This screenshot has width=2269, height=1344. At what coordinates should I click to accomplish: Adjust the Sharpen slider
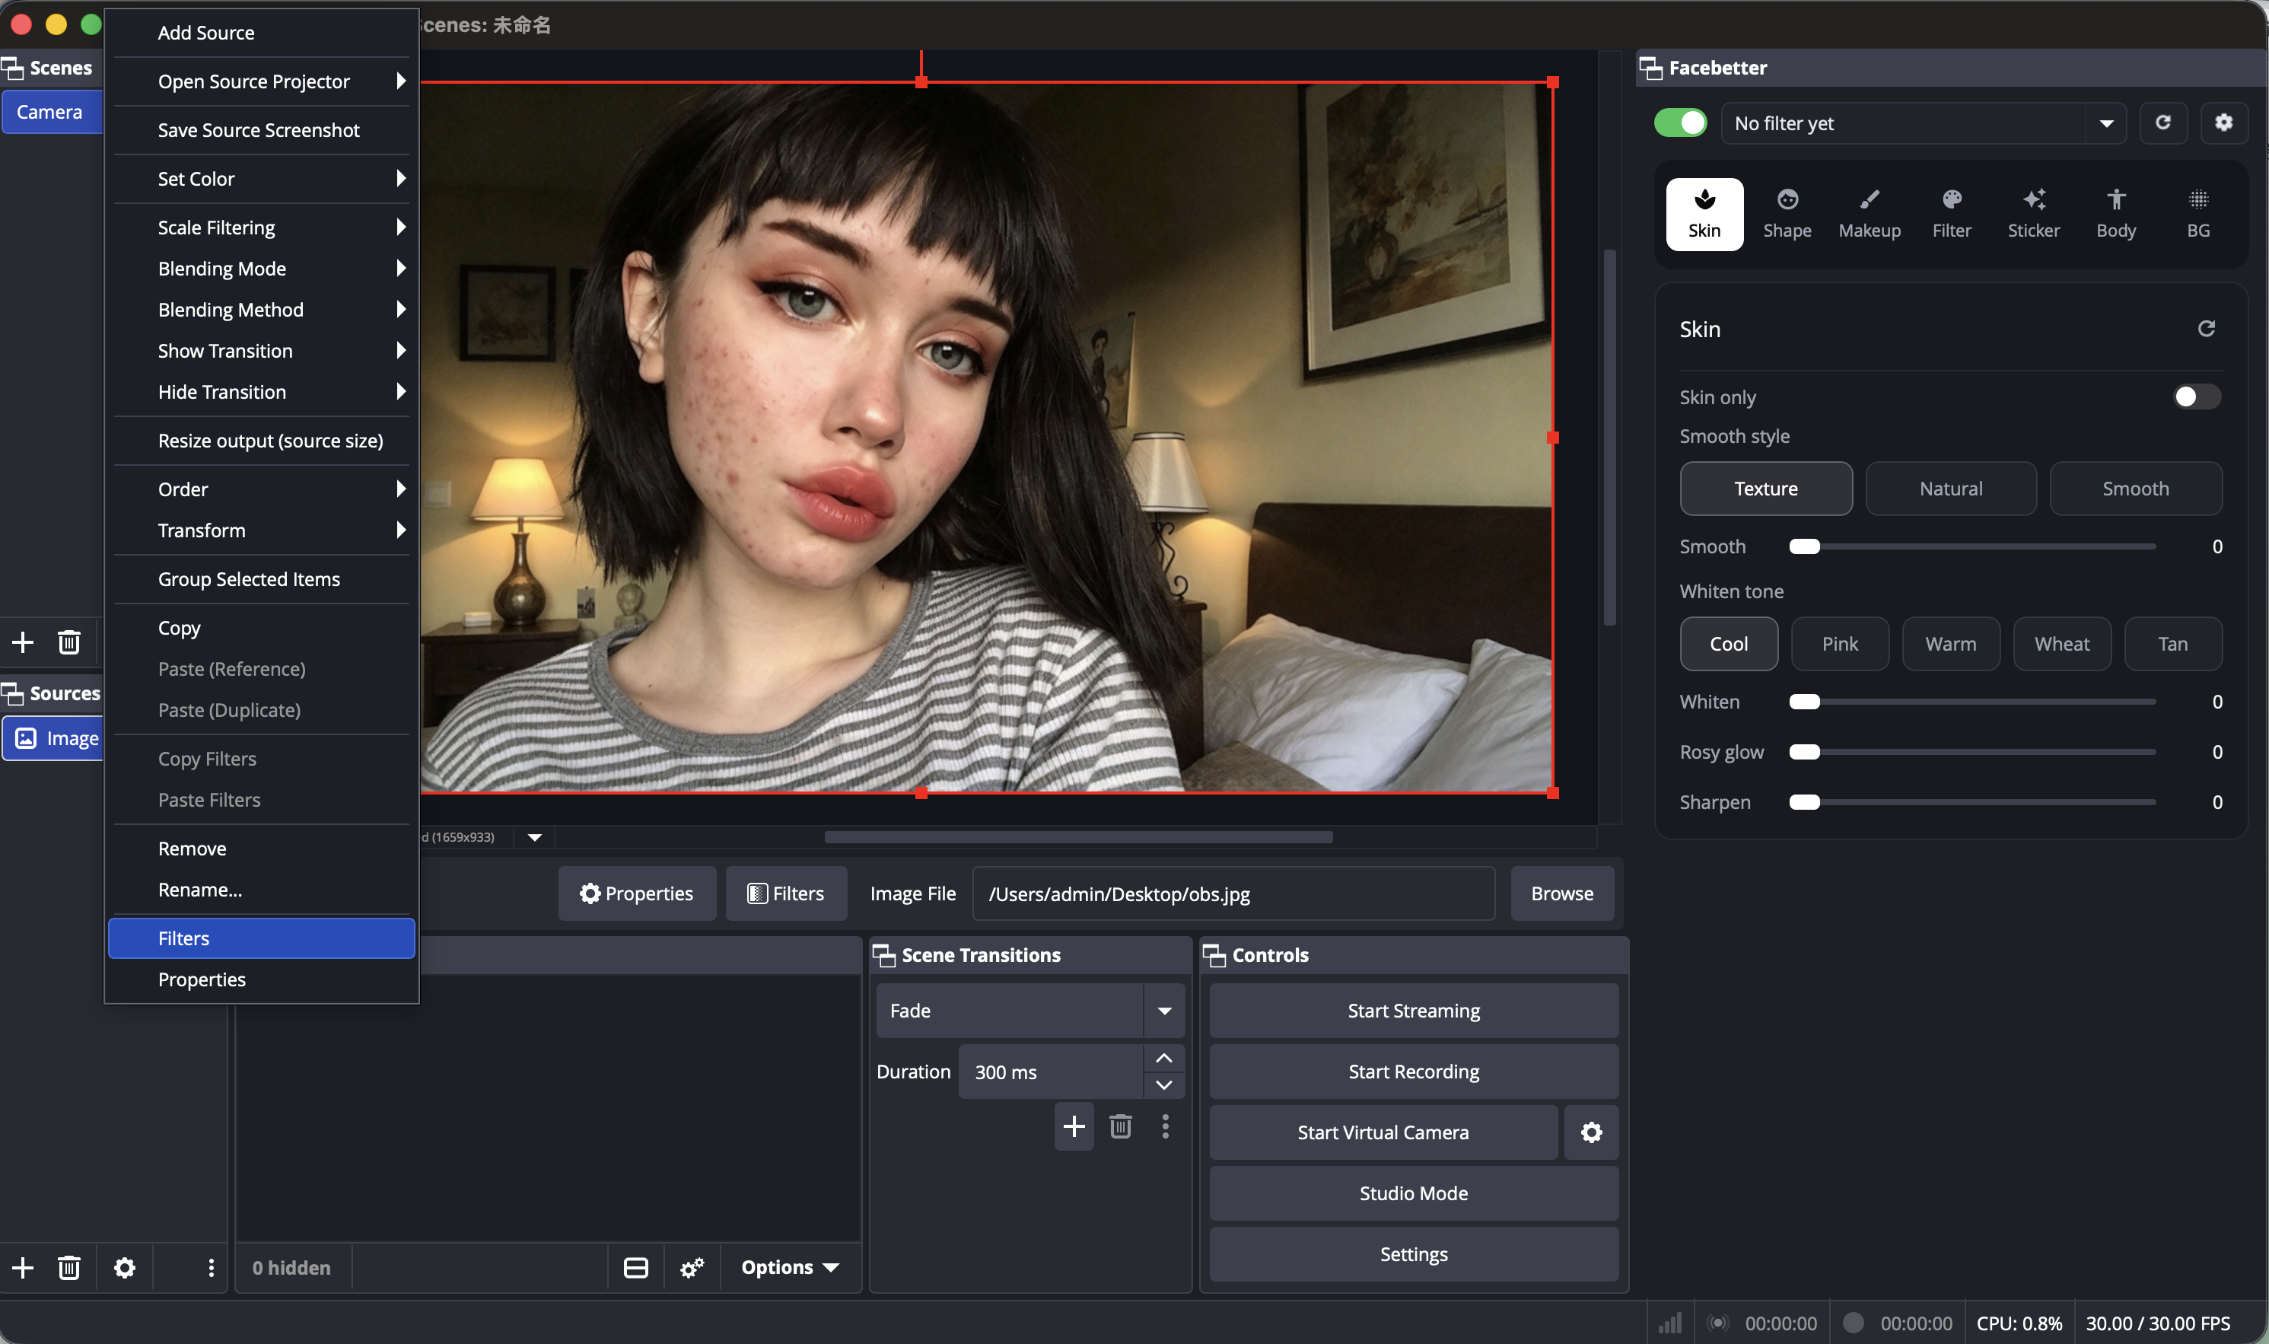pyautogui.click(x=1973, y=801)
